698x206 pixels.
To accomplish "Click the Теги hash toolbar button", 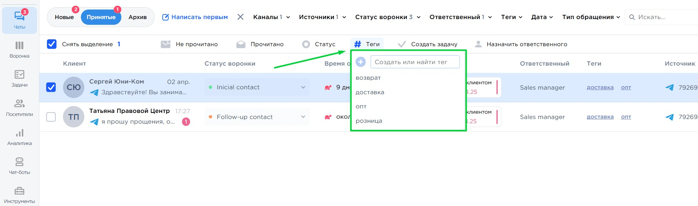I will (367, 44).
